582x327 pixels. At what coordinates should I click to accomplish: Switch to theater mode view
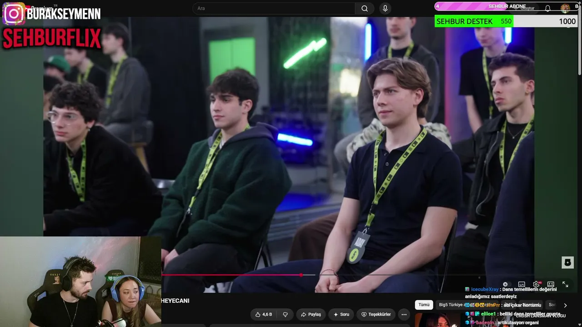[x=551, y=284]
